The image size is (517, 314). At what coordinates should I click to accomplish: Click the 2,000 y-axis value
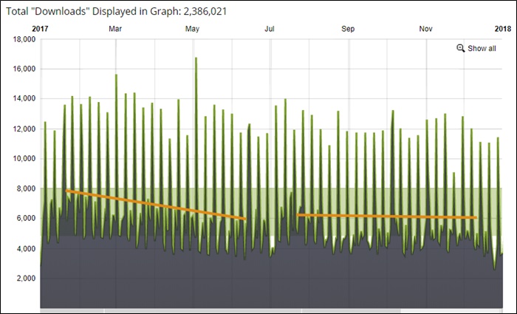(26, 279)
